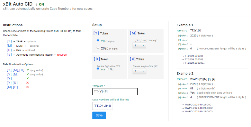
Task: Select the 2-digit year radio button
Action: pyautogui.click(x=98, y=40)
